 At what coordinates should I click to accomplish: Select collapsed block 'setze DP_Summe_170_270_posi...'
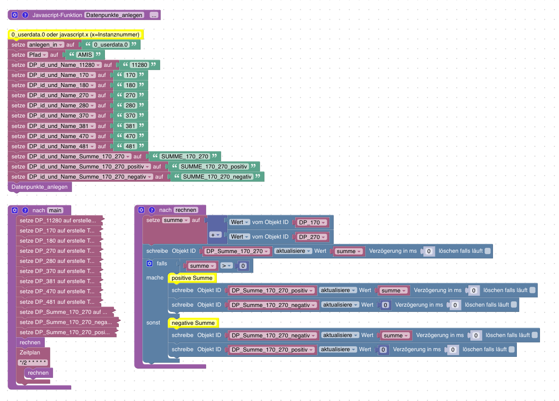tap(67, 332)
